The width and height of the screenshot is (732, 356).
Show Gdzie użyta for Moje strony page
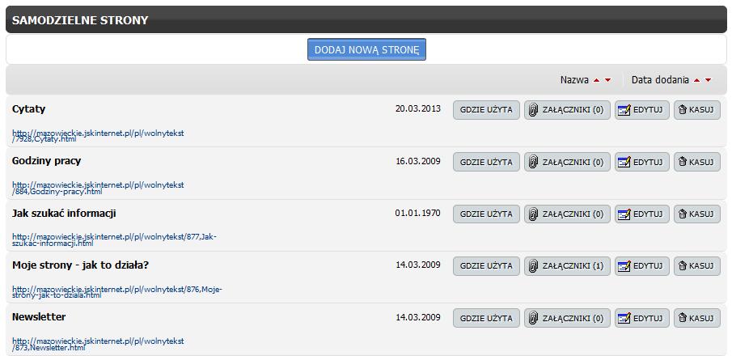click(486, 266)
